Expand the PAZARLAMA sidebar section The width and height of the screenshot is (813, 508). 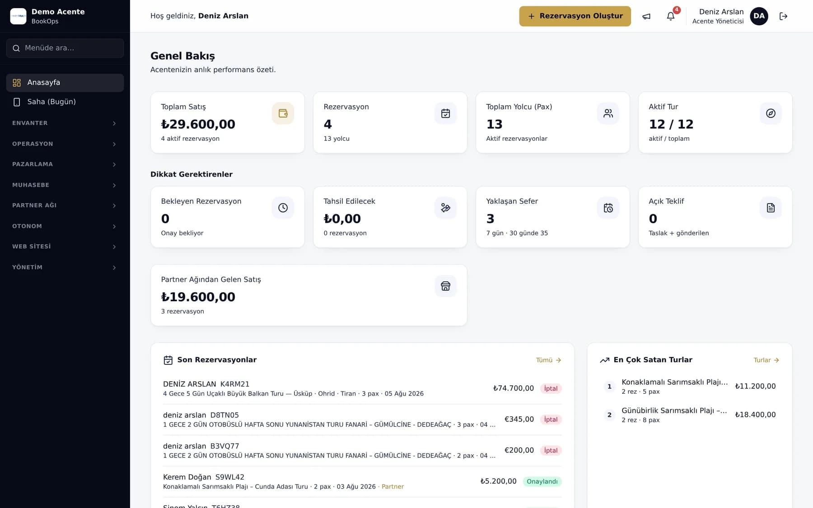(x=65, y=164)
